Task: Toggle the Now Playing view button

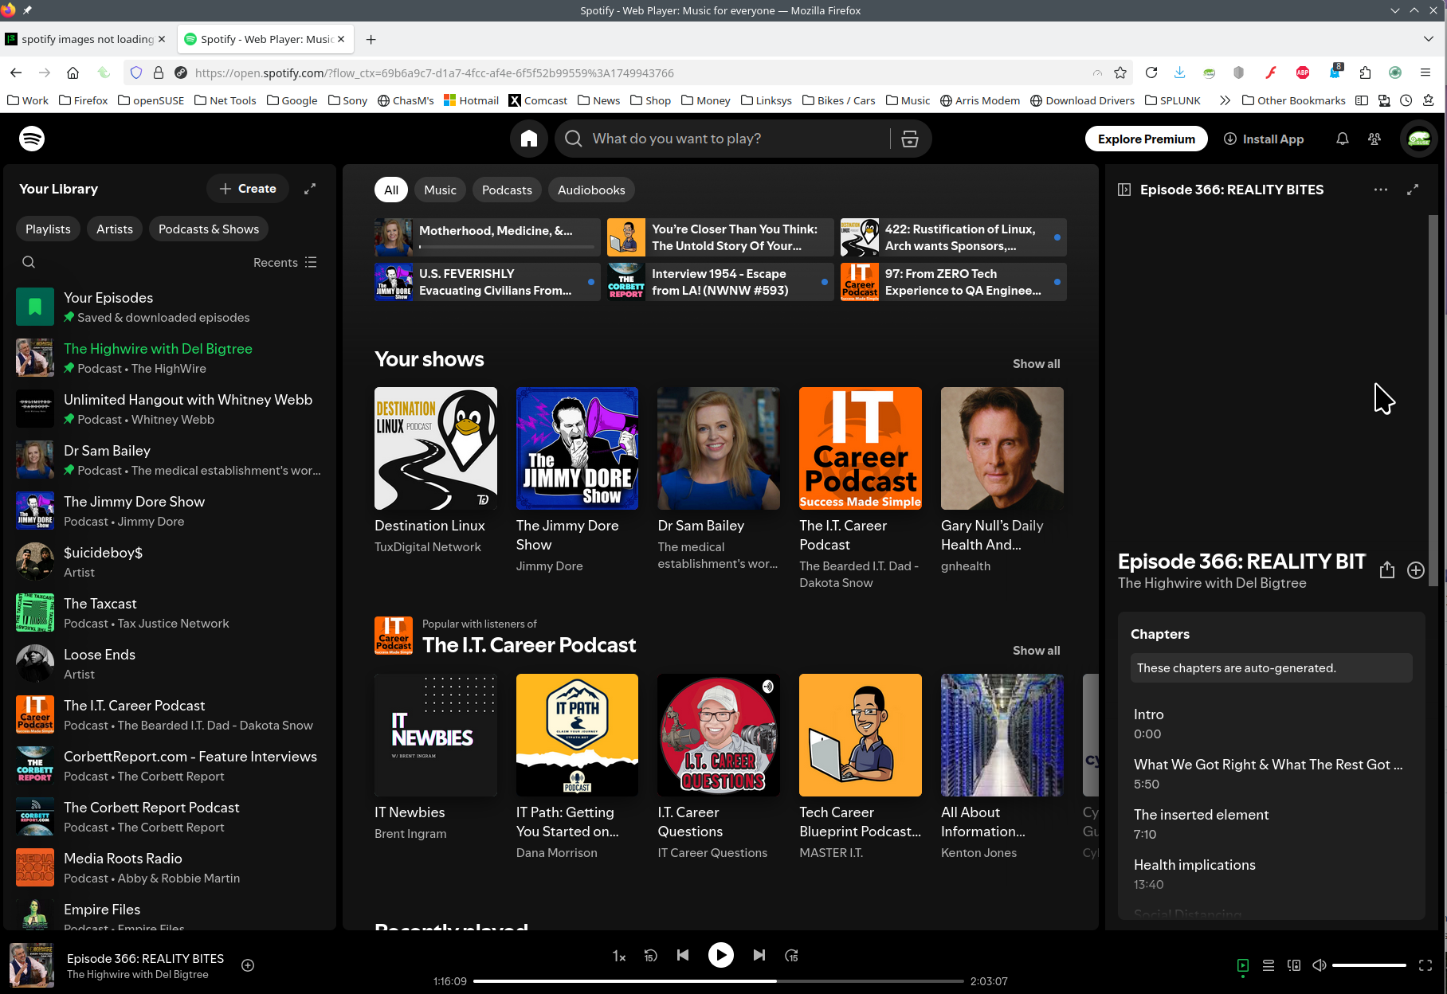Action: 1243,965
